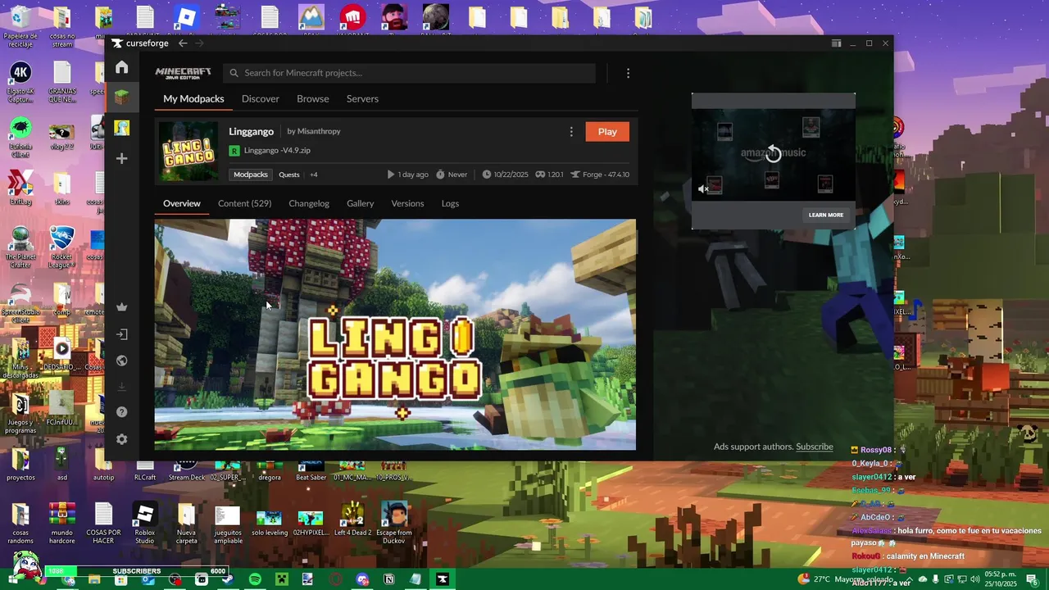Open the Logs tab
The height and width of the screenshot is (590, 1049).
(x=450, y=203)
